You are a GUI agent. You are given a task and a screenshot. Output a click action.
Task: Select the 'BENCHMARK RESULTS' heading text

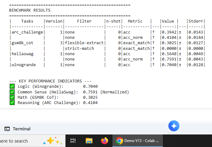tap(30, 10)
